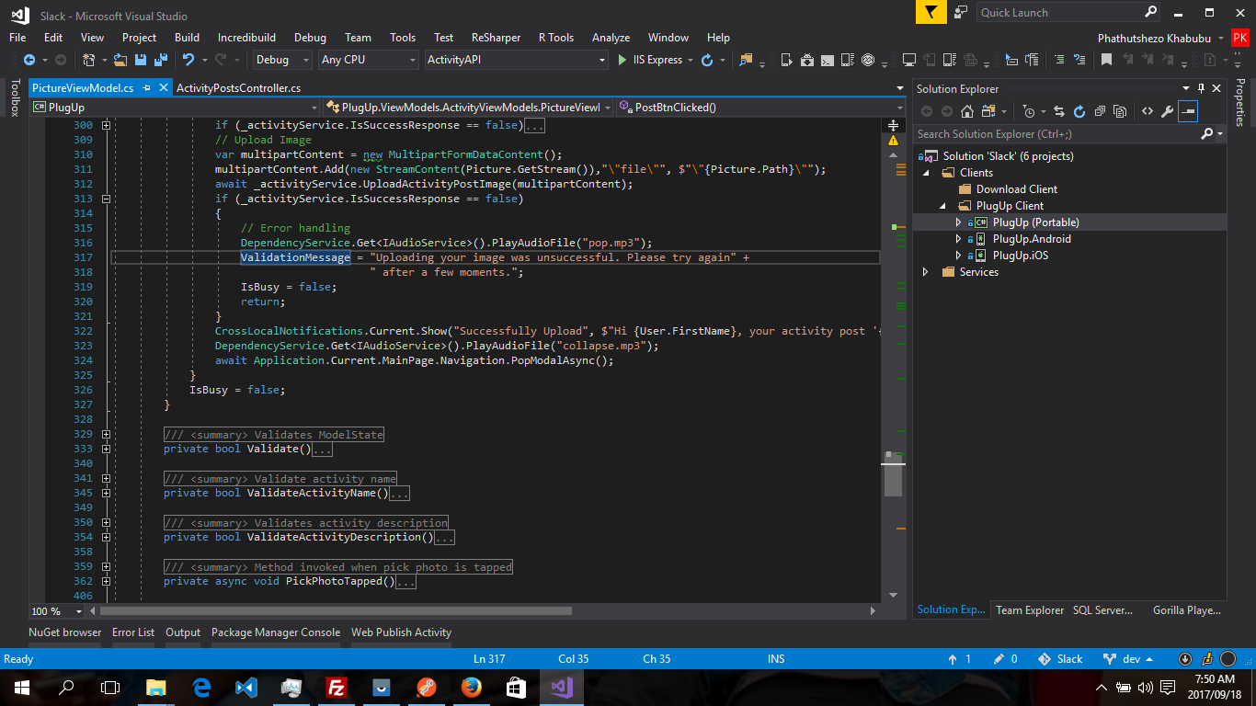The width and height of the screenshot is (1256, 706).
Task: Click the Pending Changes Filter clock icon
Action: click(x=1029, y=111)
